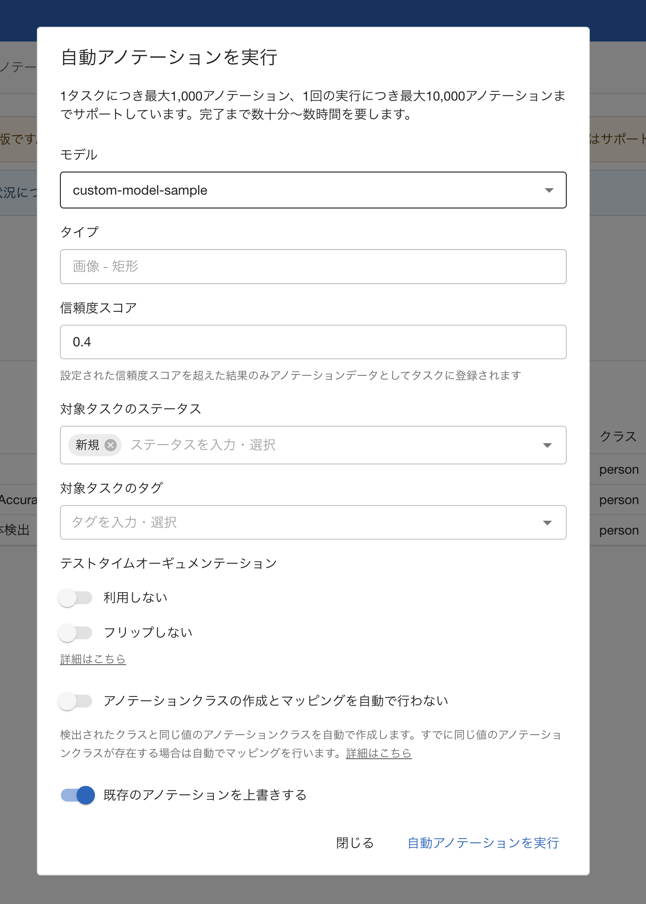This screenshot has width=646, height=904.
Task: Disable 既存のアノテーションを上書きする switch
Action: click(x=77, y=795)
